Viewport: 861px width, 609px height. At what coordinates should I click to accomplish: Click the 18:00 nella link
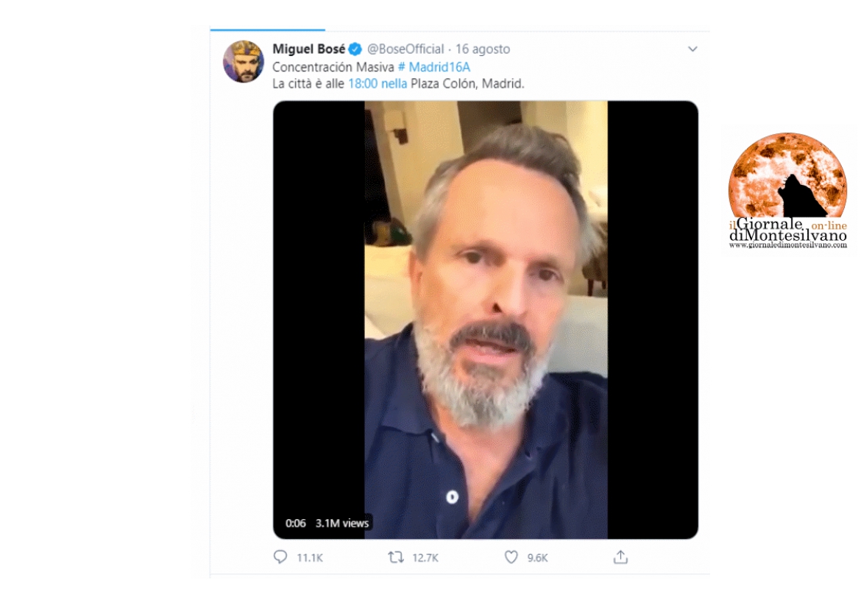(378, 83)
